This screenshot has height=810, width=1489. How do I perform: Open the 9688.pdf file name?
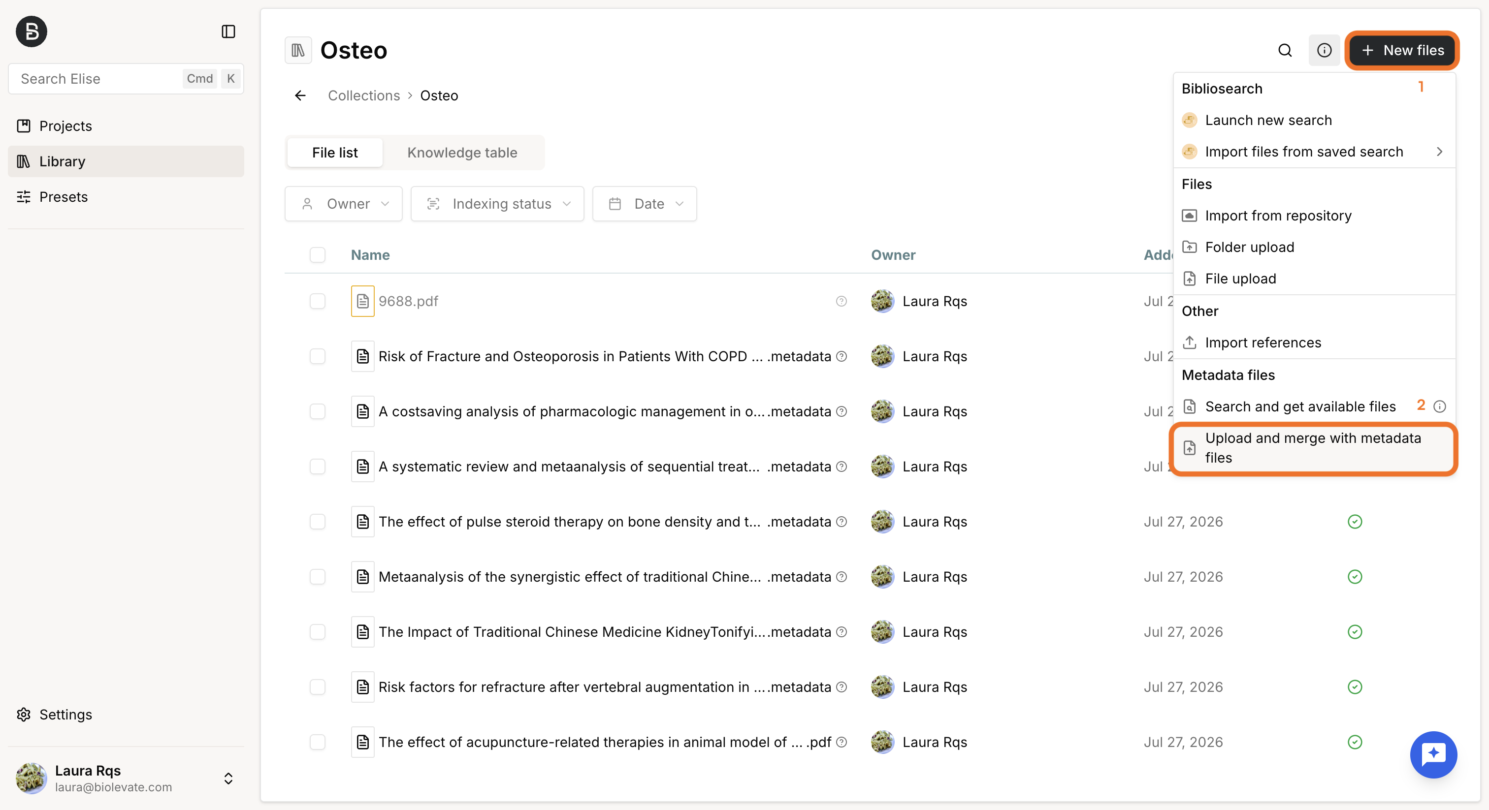click(x=408, y=301)
